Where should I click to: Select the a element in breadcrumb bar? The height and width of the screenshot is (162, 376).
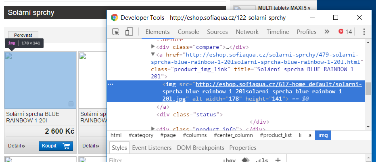[x=310, y=135]
